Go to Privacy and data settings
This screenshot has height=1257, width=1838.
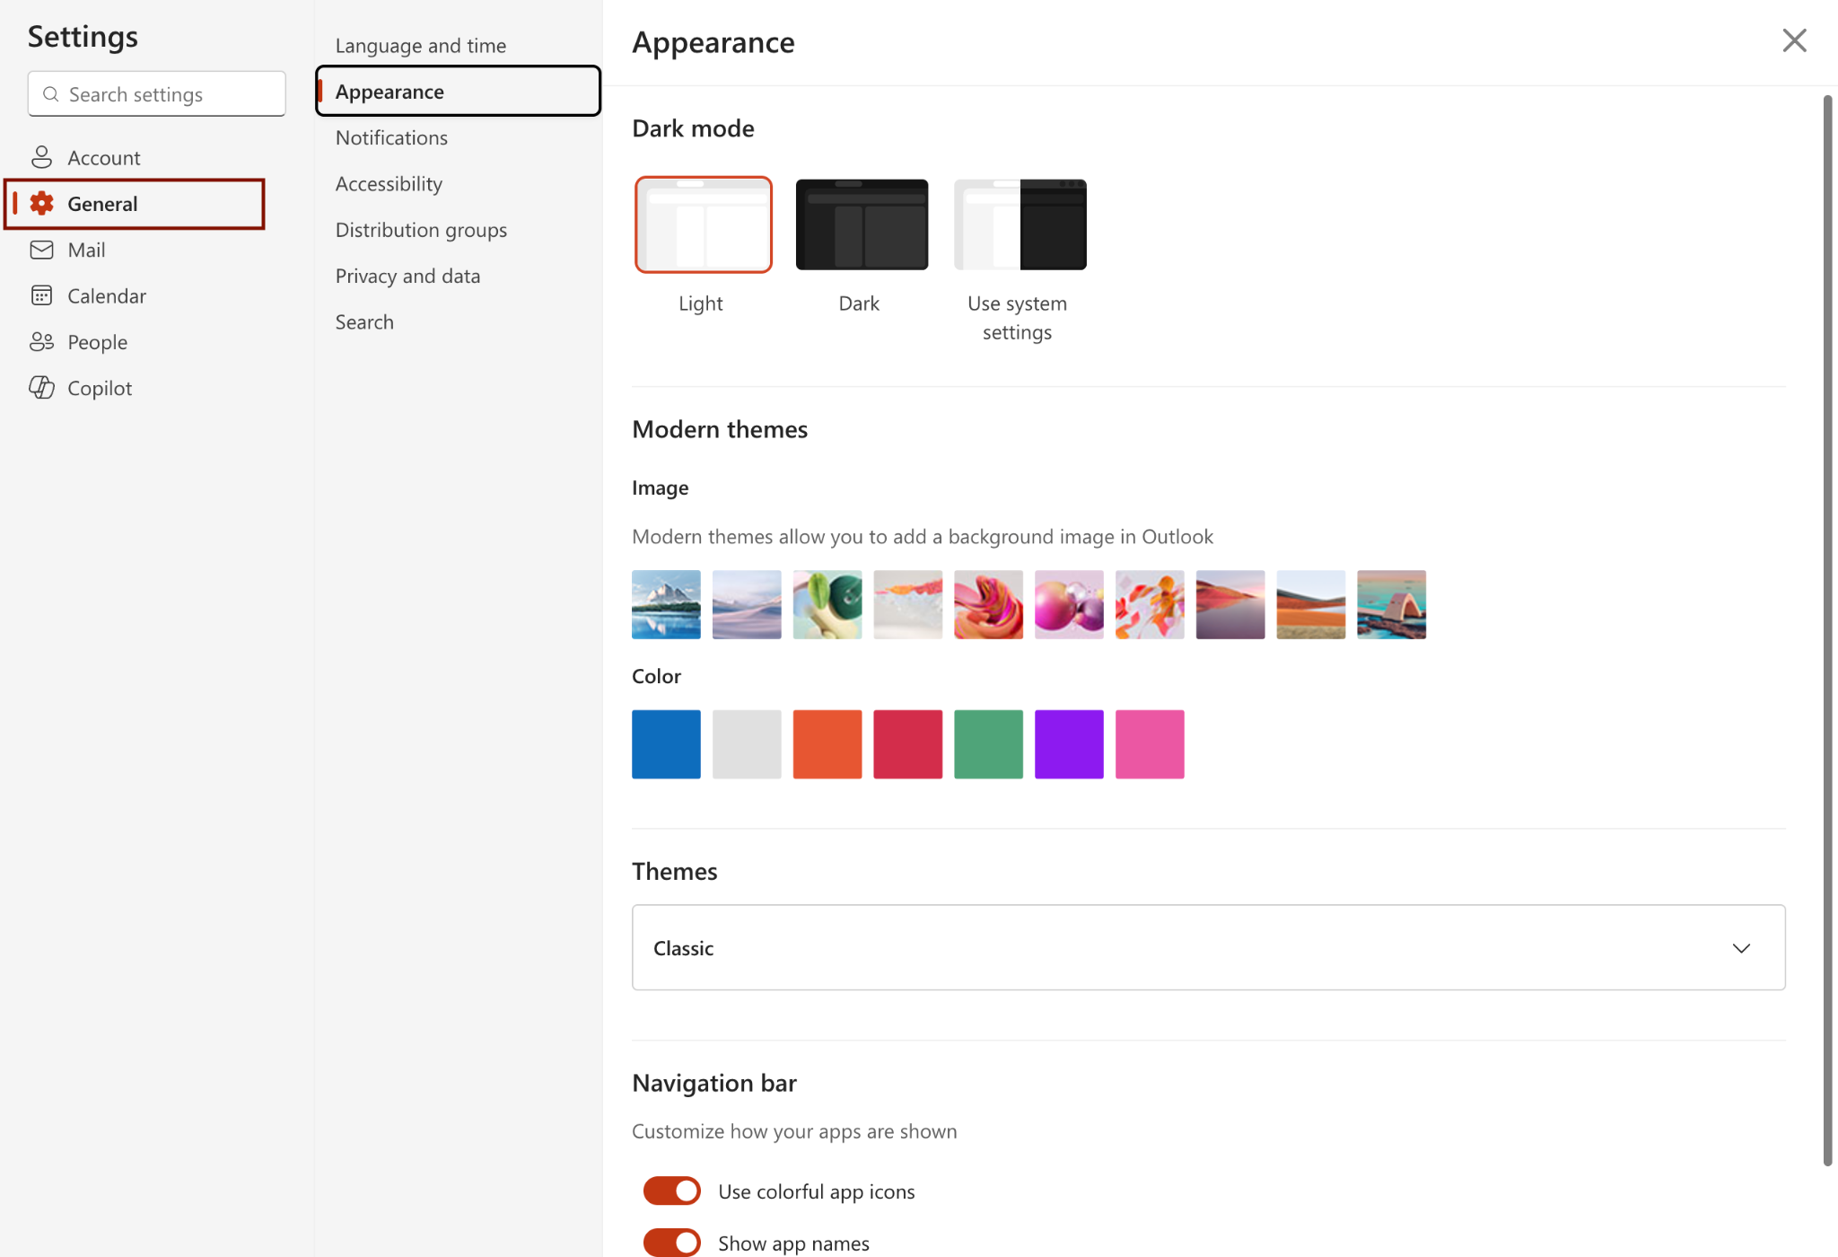(407, 276)
